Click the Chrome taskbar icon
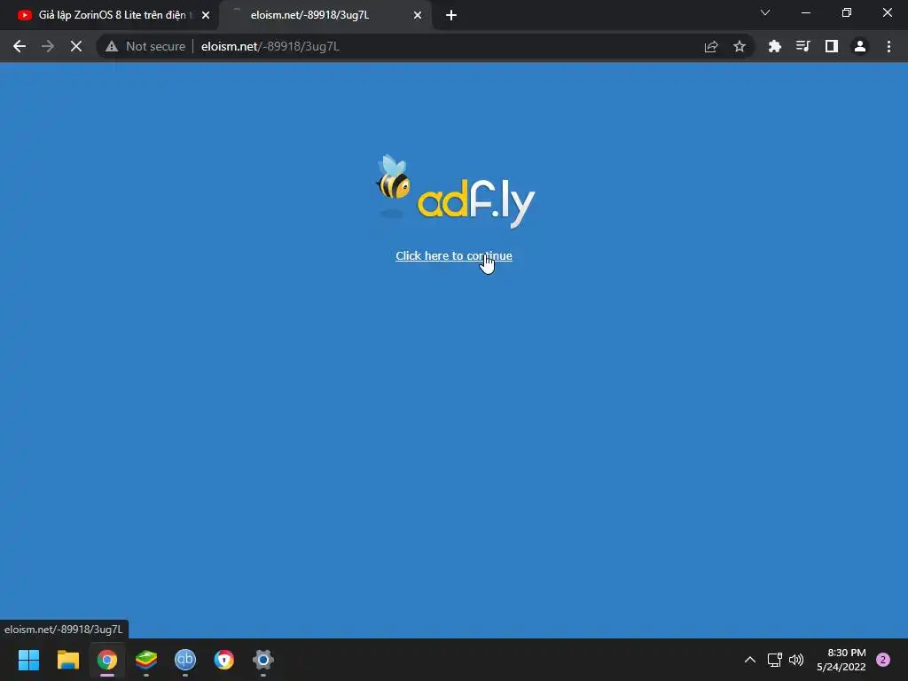 tap(107, 660)
